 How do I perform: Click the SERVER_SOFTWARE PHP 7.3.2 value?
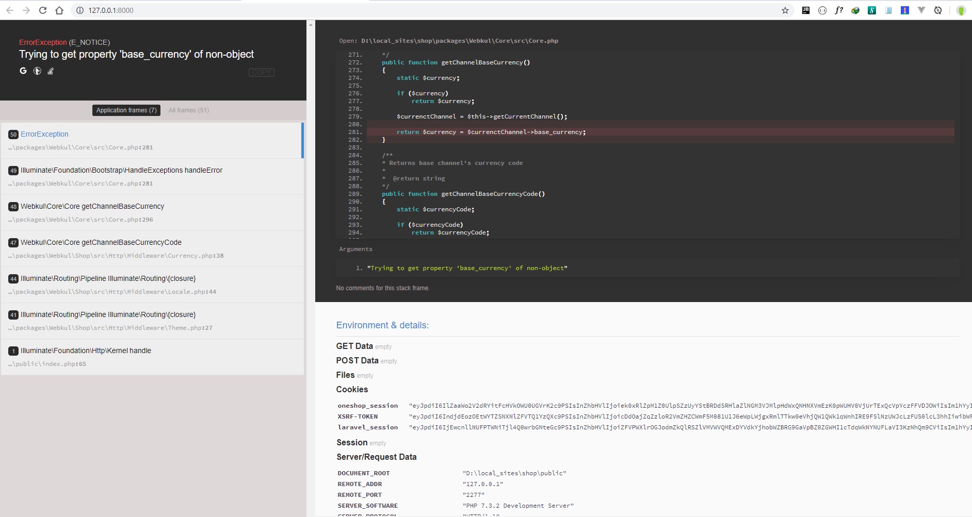click(518, 506)
